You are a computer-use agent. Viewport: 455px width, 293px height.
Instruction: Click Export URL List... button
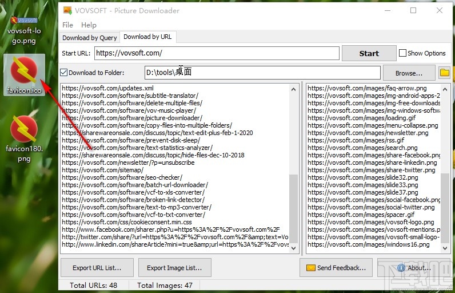click(97, 268)
